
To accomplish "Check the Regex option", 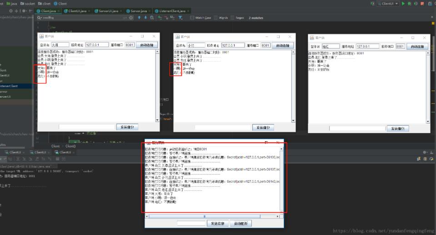I will click(232, 18).
